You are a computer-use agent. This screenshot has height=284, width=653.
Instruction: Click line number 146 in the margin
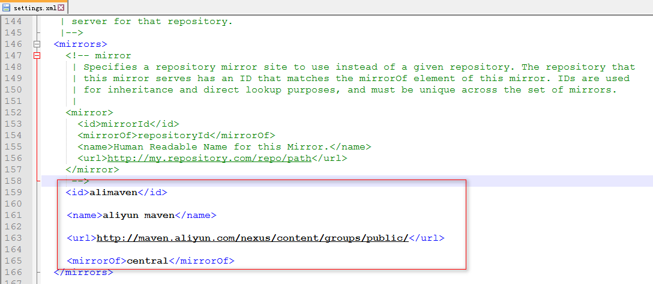pyautogui.click(x=13, y=44)
